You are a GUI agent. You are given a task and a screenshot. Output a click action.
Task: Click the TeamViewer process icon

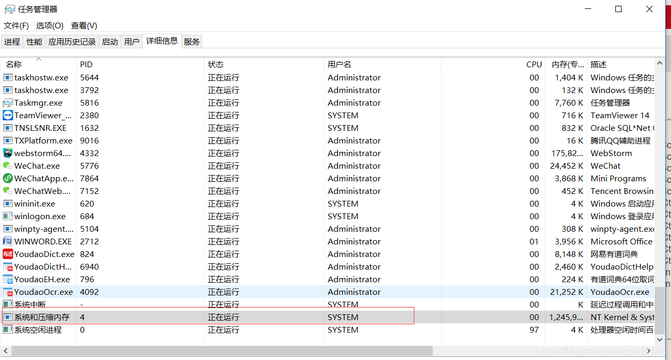(8, 115)
